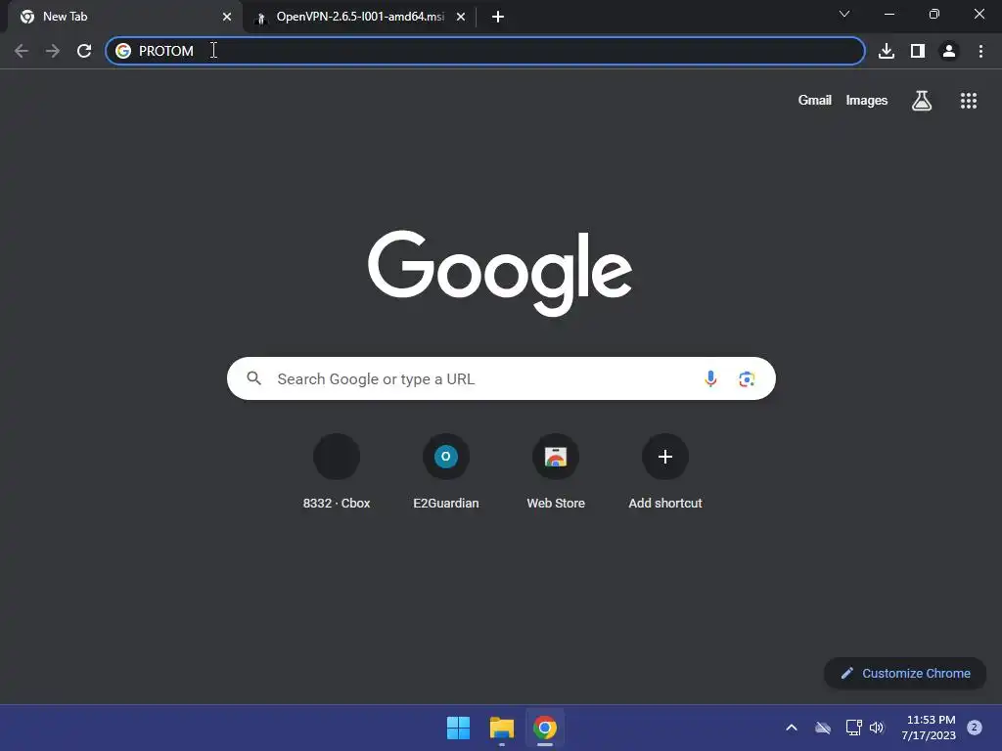This screenshot has height=751, width=1002.
Task: Click the OneDrive cloud tray icon
Action: pyautogui.click(x=823, y=728)
